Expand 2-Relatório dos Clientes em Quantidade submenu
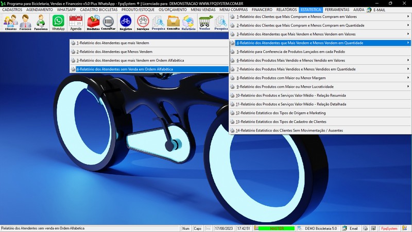The height and width of the screenshot is (232, 412). coord(320,25)
